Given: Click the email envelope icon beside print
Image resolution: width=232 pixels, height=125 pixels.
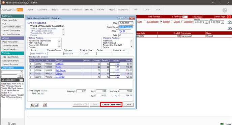Looking at the screenshot, I should coord(36,105).
